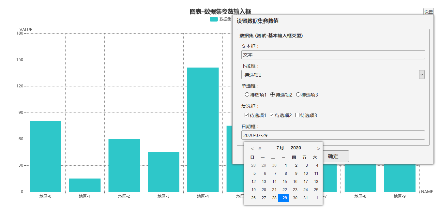440x211 pixels.
Task: Click the teal legend swatch for 数据集
Action: [x=214, y=20]
